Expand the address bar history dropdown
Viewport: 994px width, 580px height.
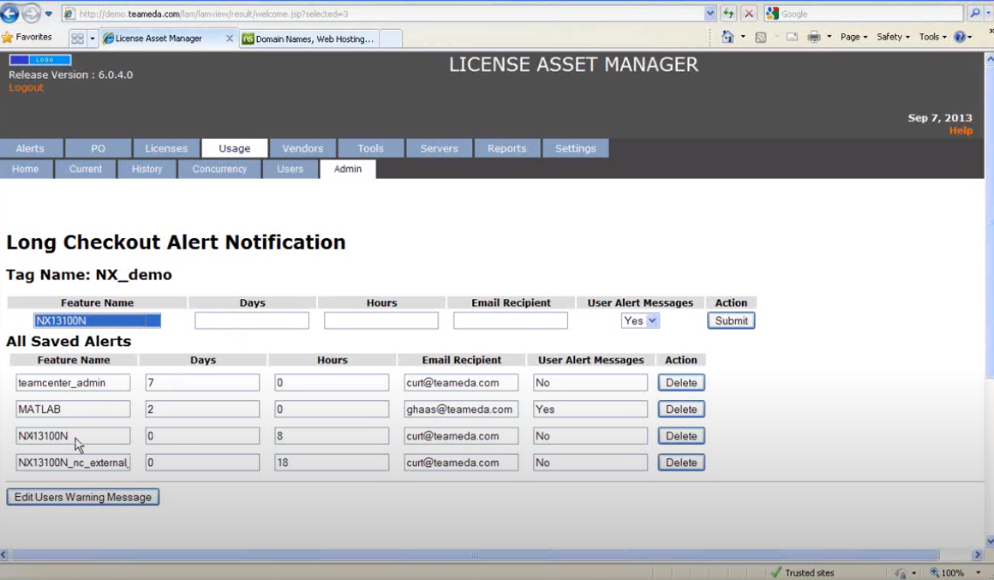tap(710, 14)
